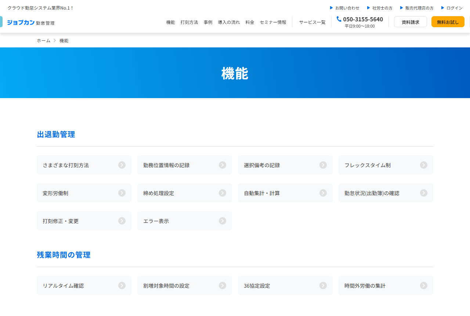Click the arrow icon on さまざまな打刻方法 card
This screenshot has height=316, width=470.
pos(122,165)
